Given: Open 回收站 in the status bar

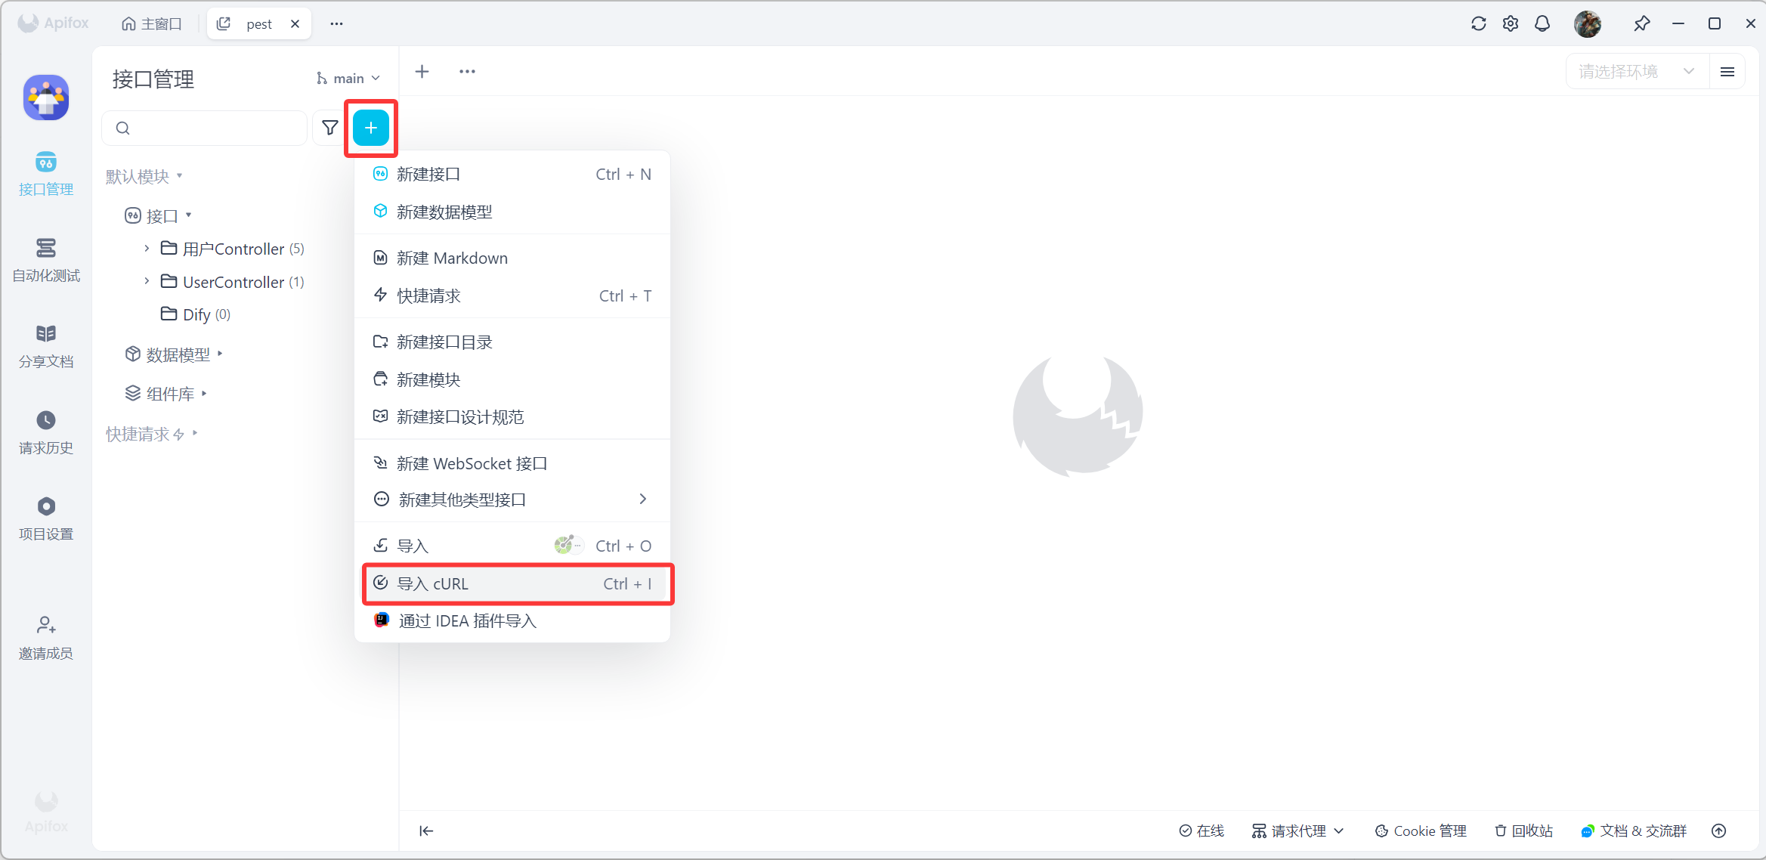Looking at the screenshot, I should [x=1523, y=831].
